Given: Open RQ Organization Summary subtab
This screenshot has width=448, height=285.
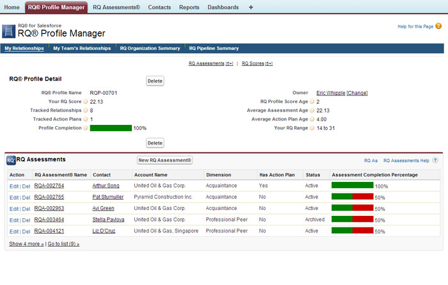Looking at the screenshot, I should tap(150, 48).
